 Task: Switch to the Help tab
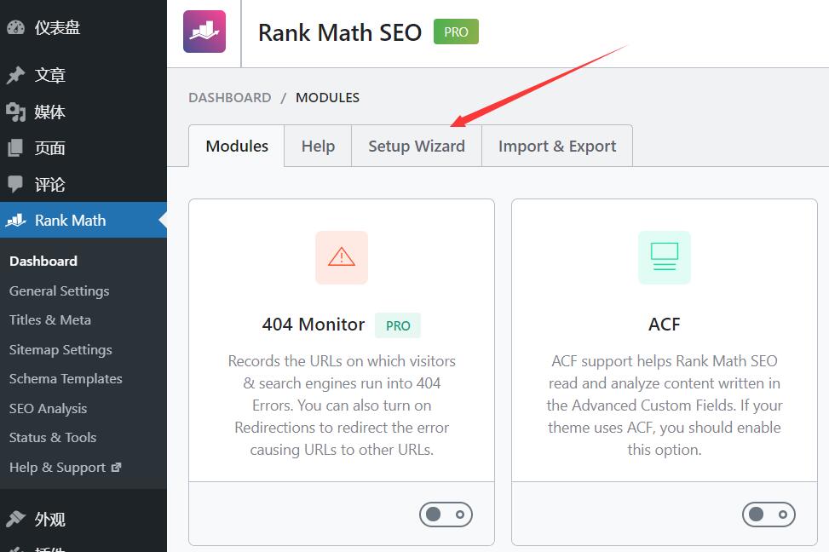(318, 146)
